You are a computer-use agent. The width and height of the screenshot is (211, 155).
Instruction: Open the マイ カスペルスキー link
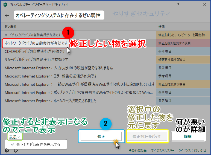point(162,150)
